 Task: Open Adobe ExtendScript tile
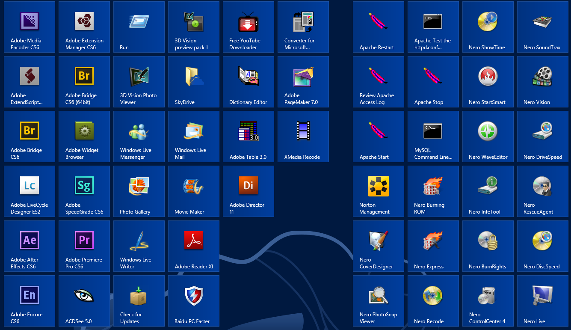coord(30,82)
